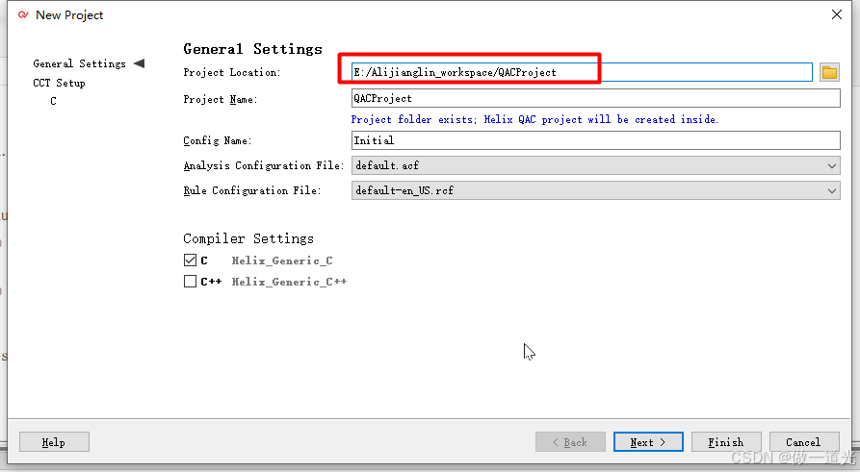Open the folder browse icon for Project Location
Image resolution: width=860 pixels, height=472 pixels.
pyautogui.click(x=829, y=72)
